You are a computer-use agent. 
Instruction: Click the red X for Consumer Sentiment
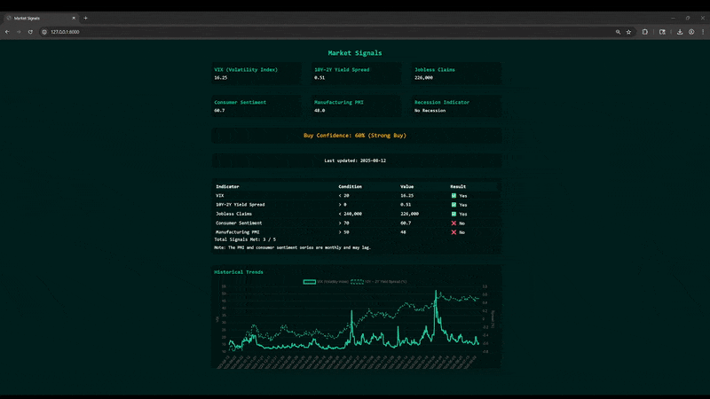454,223
